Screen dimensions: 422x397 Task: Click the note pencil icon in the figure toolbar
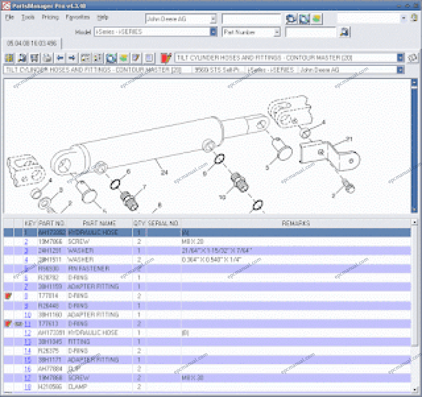(x=136, y=58)
